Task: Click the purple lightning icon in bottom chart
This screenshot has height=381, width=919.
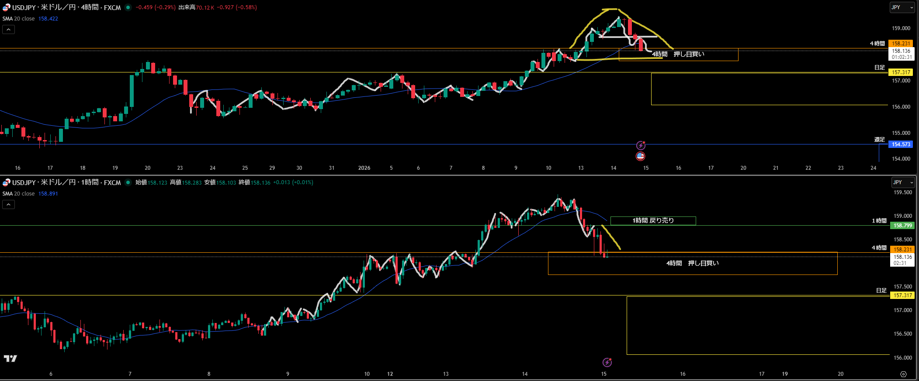Action: [607, 362]
